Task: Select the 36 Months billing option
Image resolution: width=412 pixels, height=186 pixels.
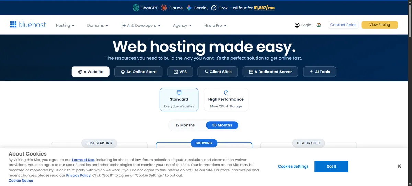Action: click(222, 125)
